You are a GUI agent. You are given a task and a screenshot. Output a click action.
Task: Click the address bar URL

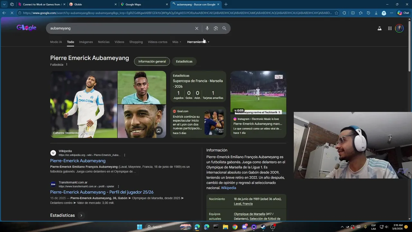[177, 13]
